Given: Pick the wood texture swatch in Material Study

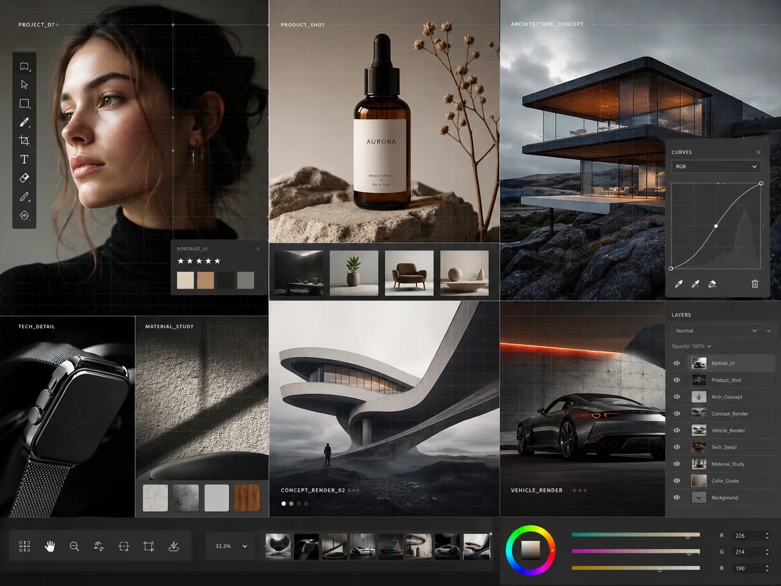Looking at the screenshot, I should (248, 498).
